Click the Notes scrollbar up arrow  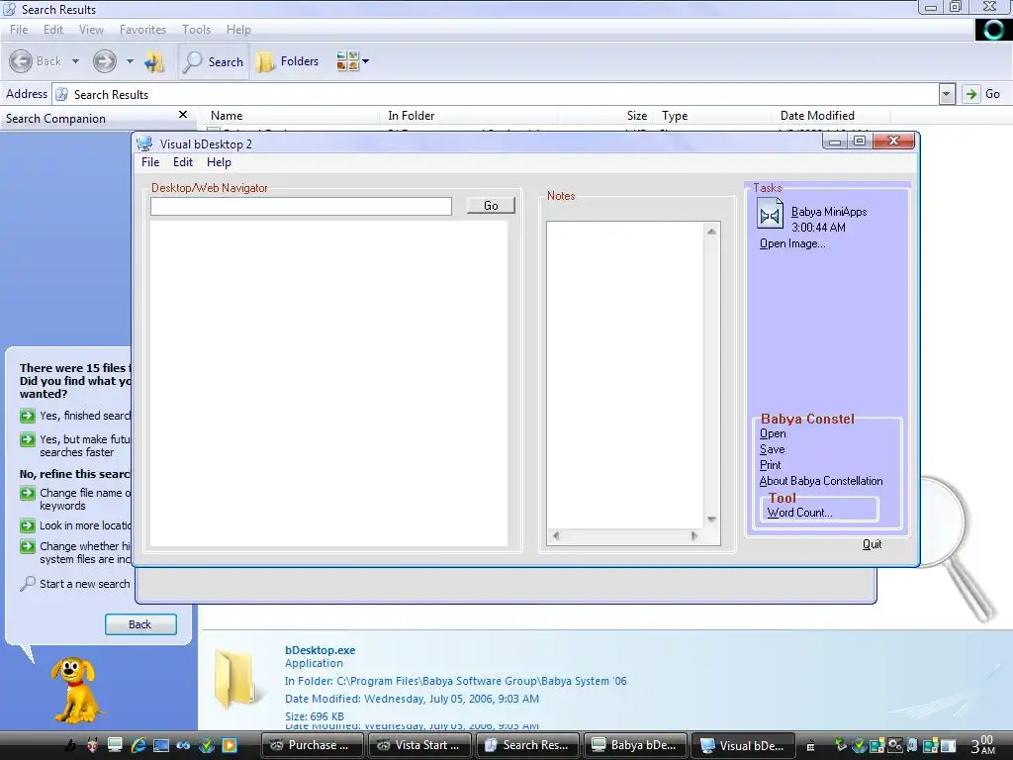pos(711,231)
